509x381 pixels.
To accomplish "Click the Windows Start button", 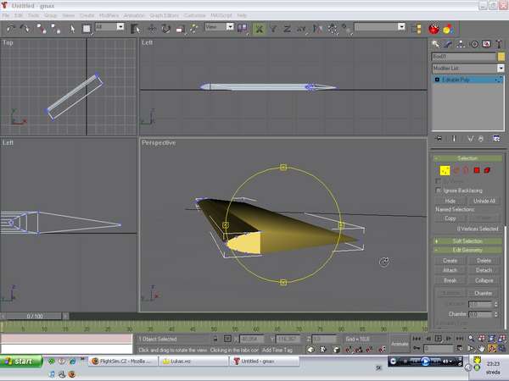I will coord(21,362).
